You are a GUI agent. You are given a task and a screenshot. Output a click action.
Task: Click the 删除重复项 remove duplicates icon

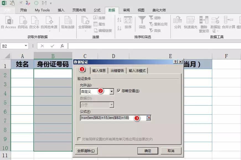pos(204,20)
